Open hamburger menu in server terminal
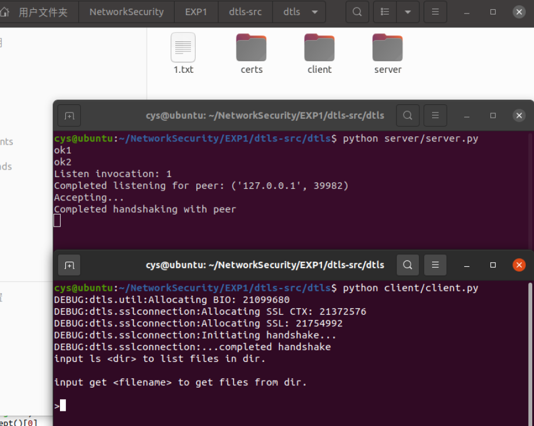 pos(435,115)
